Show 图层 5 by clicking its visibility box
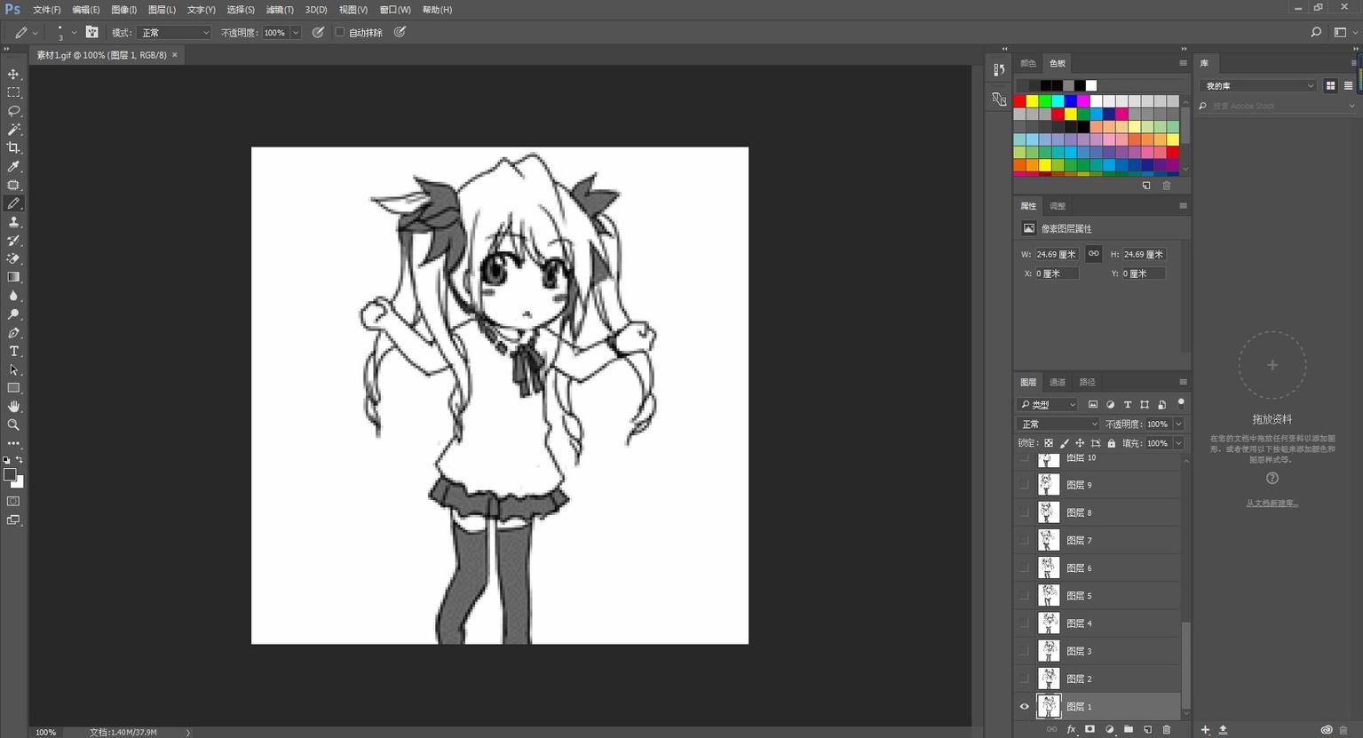The width and height of the screenshot is (1363, 738). coord(1024,596)
